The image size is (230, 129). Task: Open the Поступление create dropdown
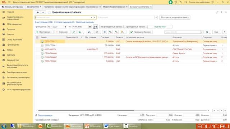coord(44,32)
